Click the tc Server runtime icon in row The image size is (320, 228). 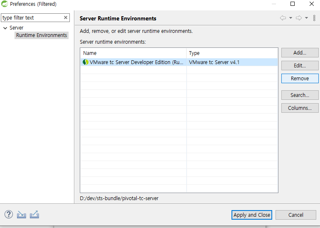[86, 62]
